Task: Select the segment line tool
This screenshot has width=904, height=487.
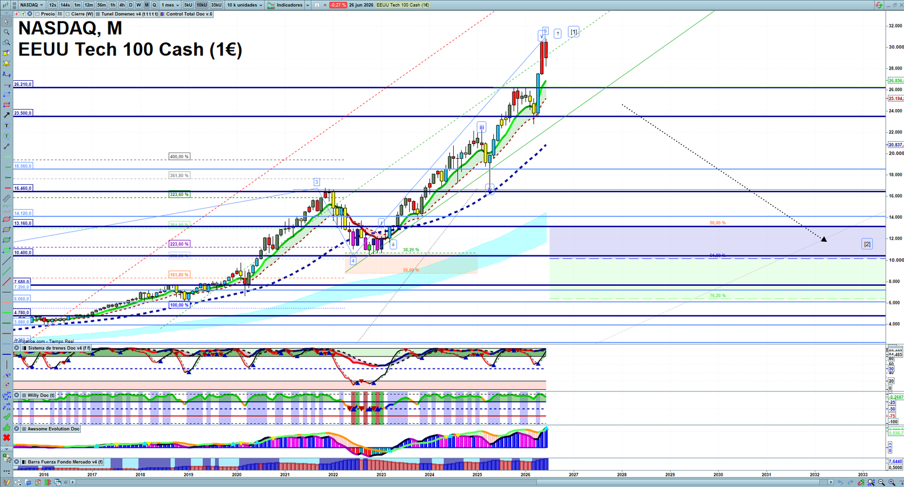Action: 6,146
